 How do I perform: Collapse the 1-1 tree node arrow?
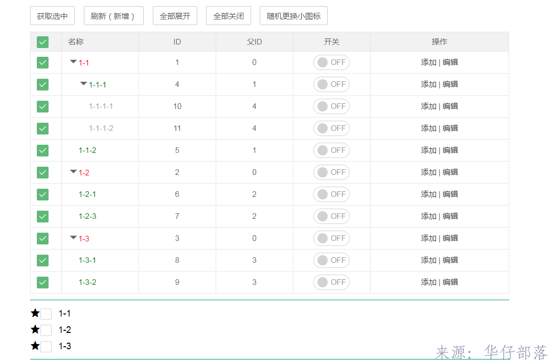click(x=73, y=62)
